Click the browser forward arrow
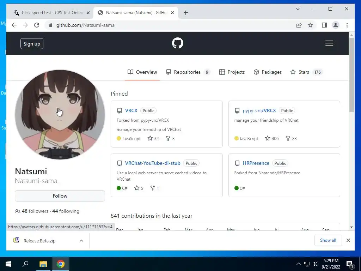This screenshot has height=271, width=361. [25, 25]
